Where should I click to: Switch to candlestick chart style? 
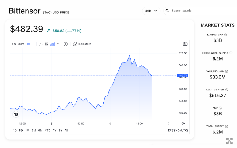point(47,44)
